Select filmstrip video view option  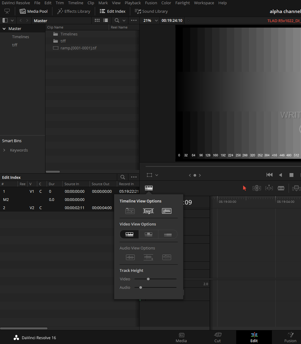129,234
